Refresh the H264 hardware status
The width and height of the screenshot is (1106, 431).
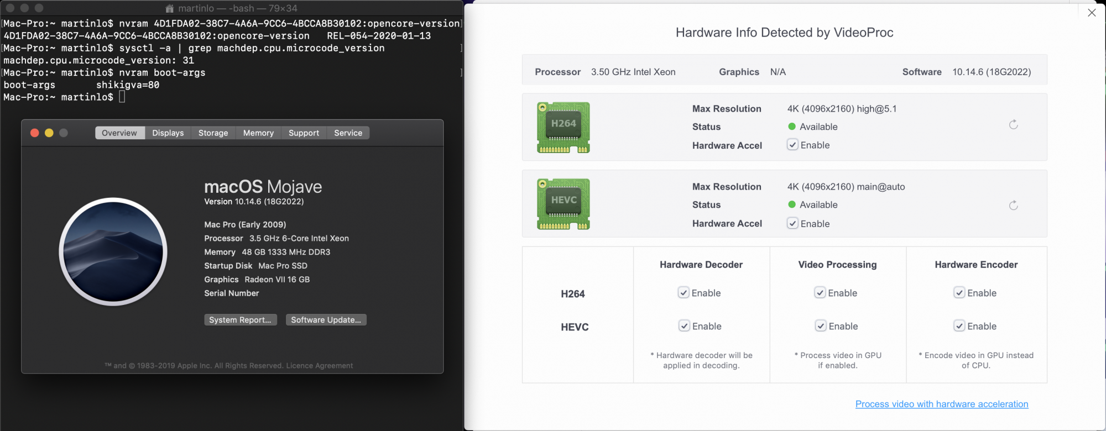1013,125
